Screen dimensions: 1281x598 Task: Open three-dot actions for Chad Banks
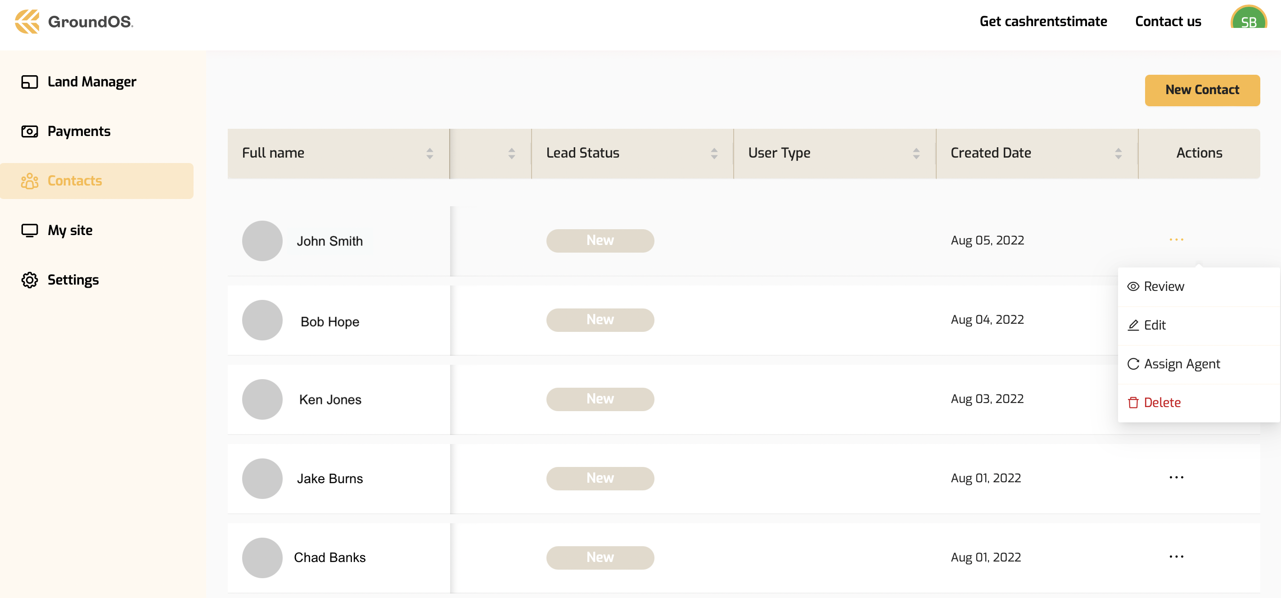coord(1176,557)
